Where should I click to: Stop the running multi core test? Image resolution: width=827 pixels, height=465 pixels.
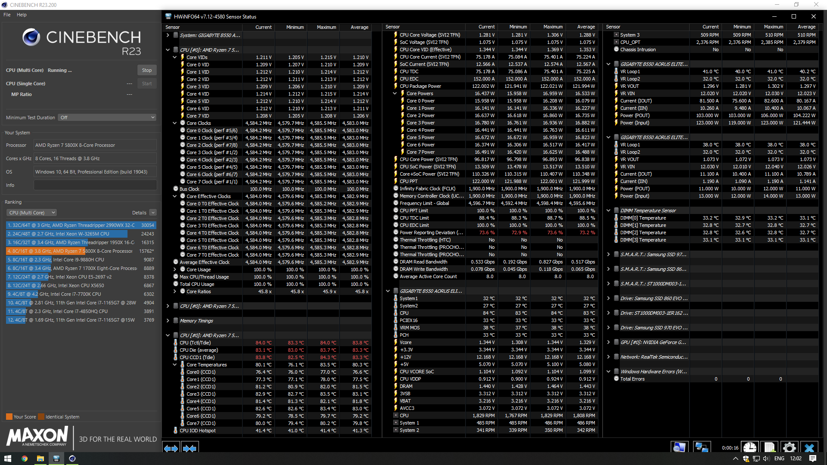point(146,70)
